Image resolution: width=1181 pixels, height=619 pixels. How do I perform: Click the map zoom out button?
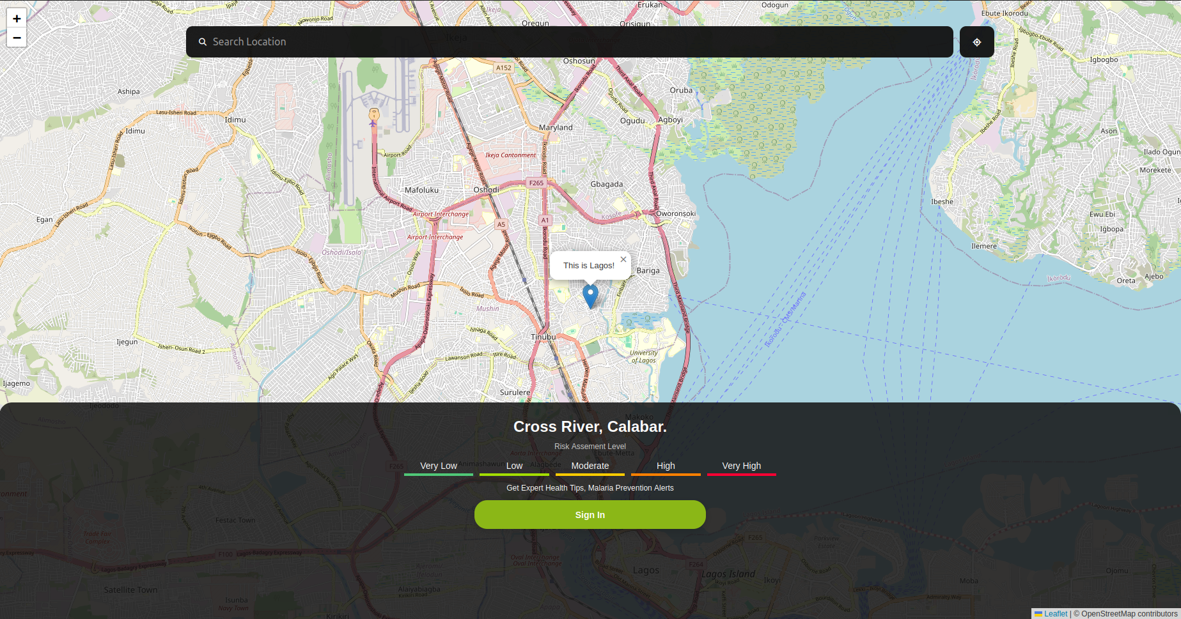pos(17,38)
